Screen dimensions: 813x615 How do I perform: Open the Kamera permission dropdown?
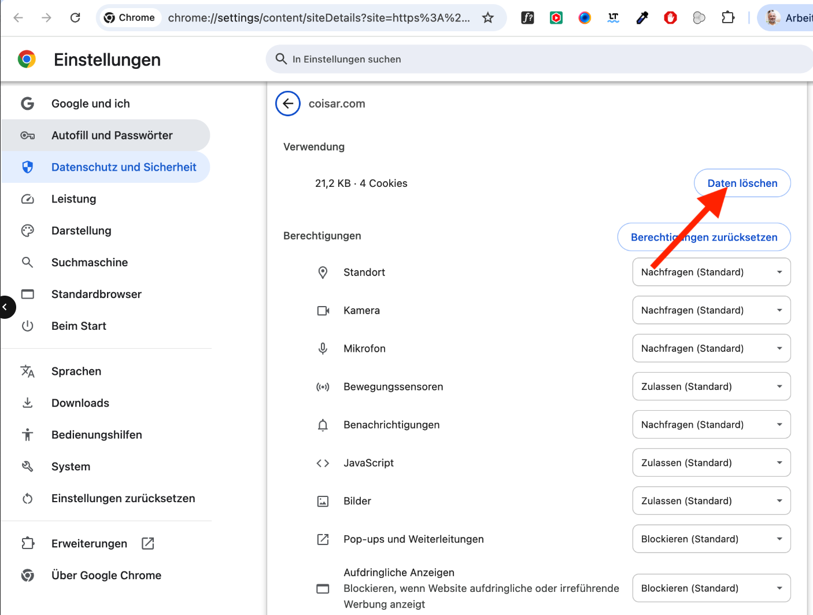coord(712,310)
